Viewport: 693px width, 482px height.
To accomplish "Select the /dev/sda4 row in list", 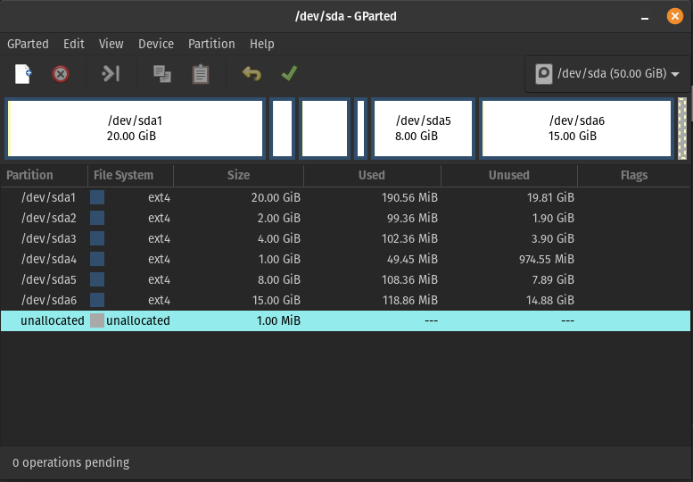I will (345, 259).
